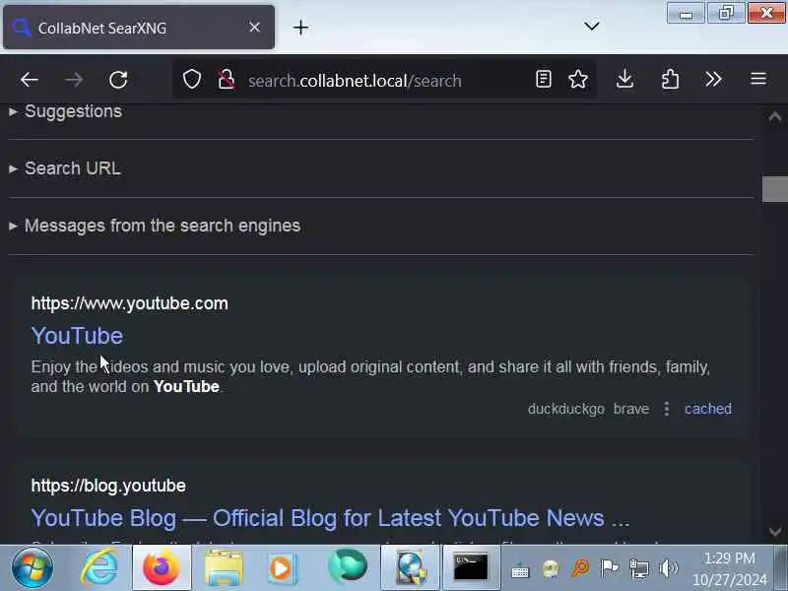Open the command prompt taskbar window
This screenshot has height=591, width=788.
[x=471, y=568]
